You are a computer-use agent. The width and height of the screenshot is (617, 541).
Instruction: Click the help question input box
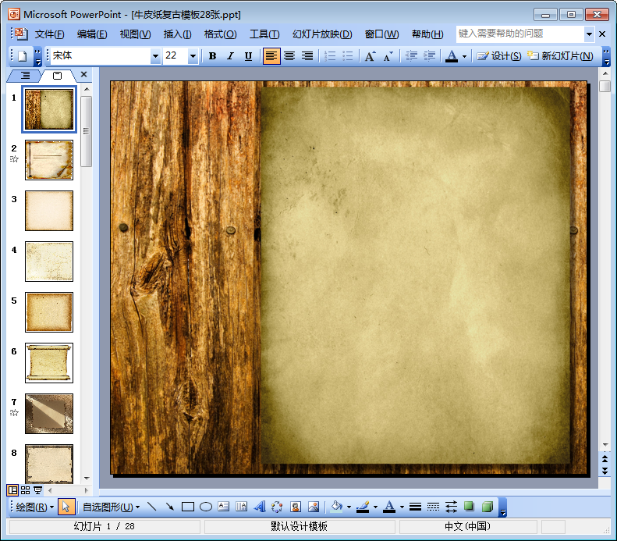[520, 34]
